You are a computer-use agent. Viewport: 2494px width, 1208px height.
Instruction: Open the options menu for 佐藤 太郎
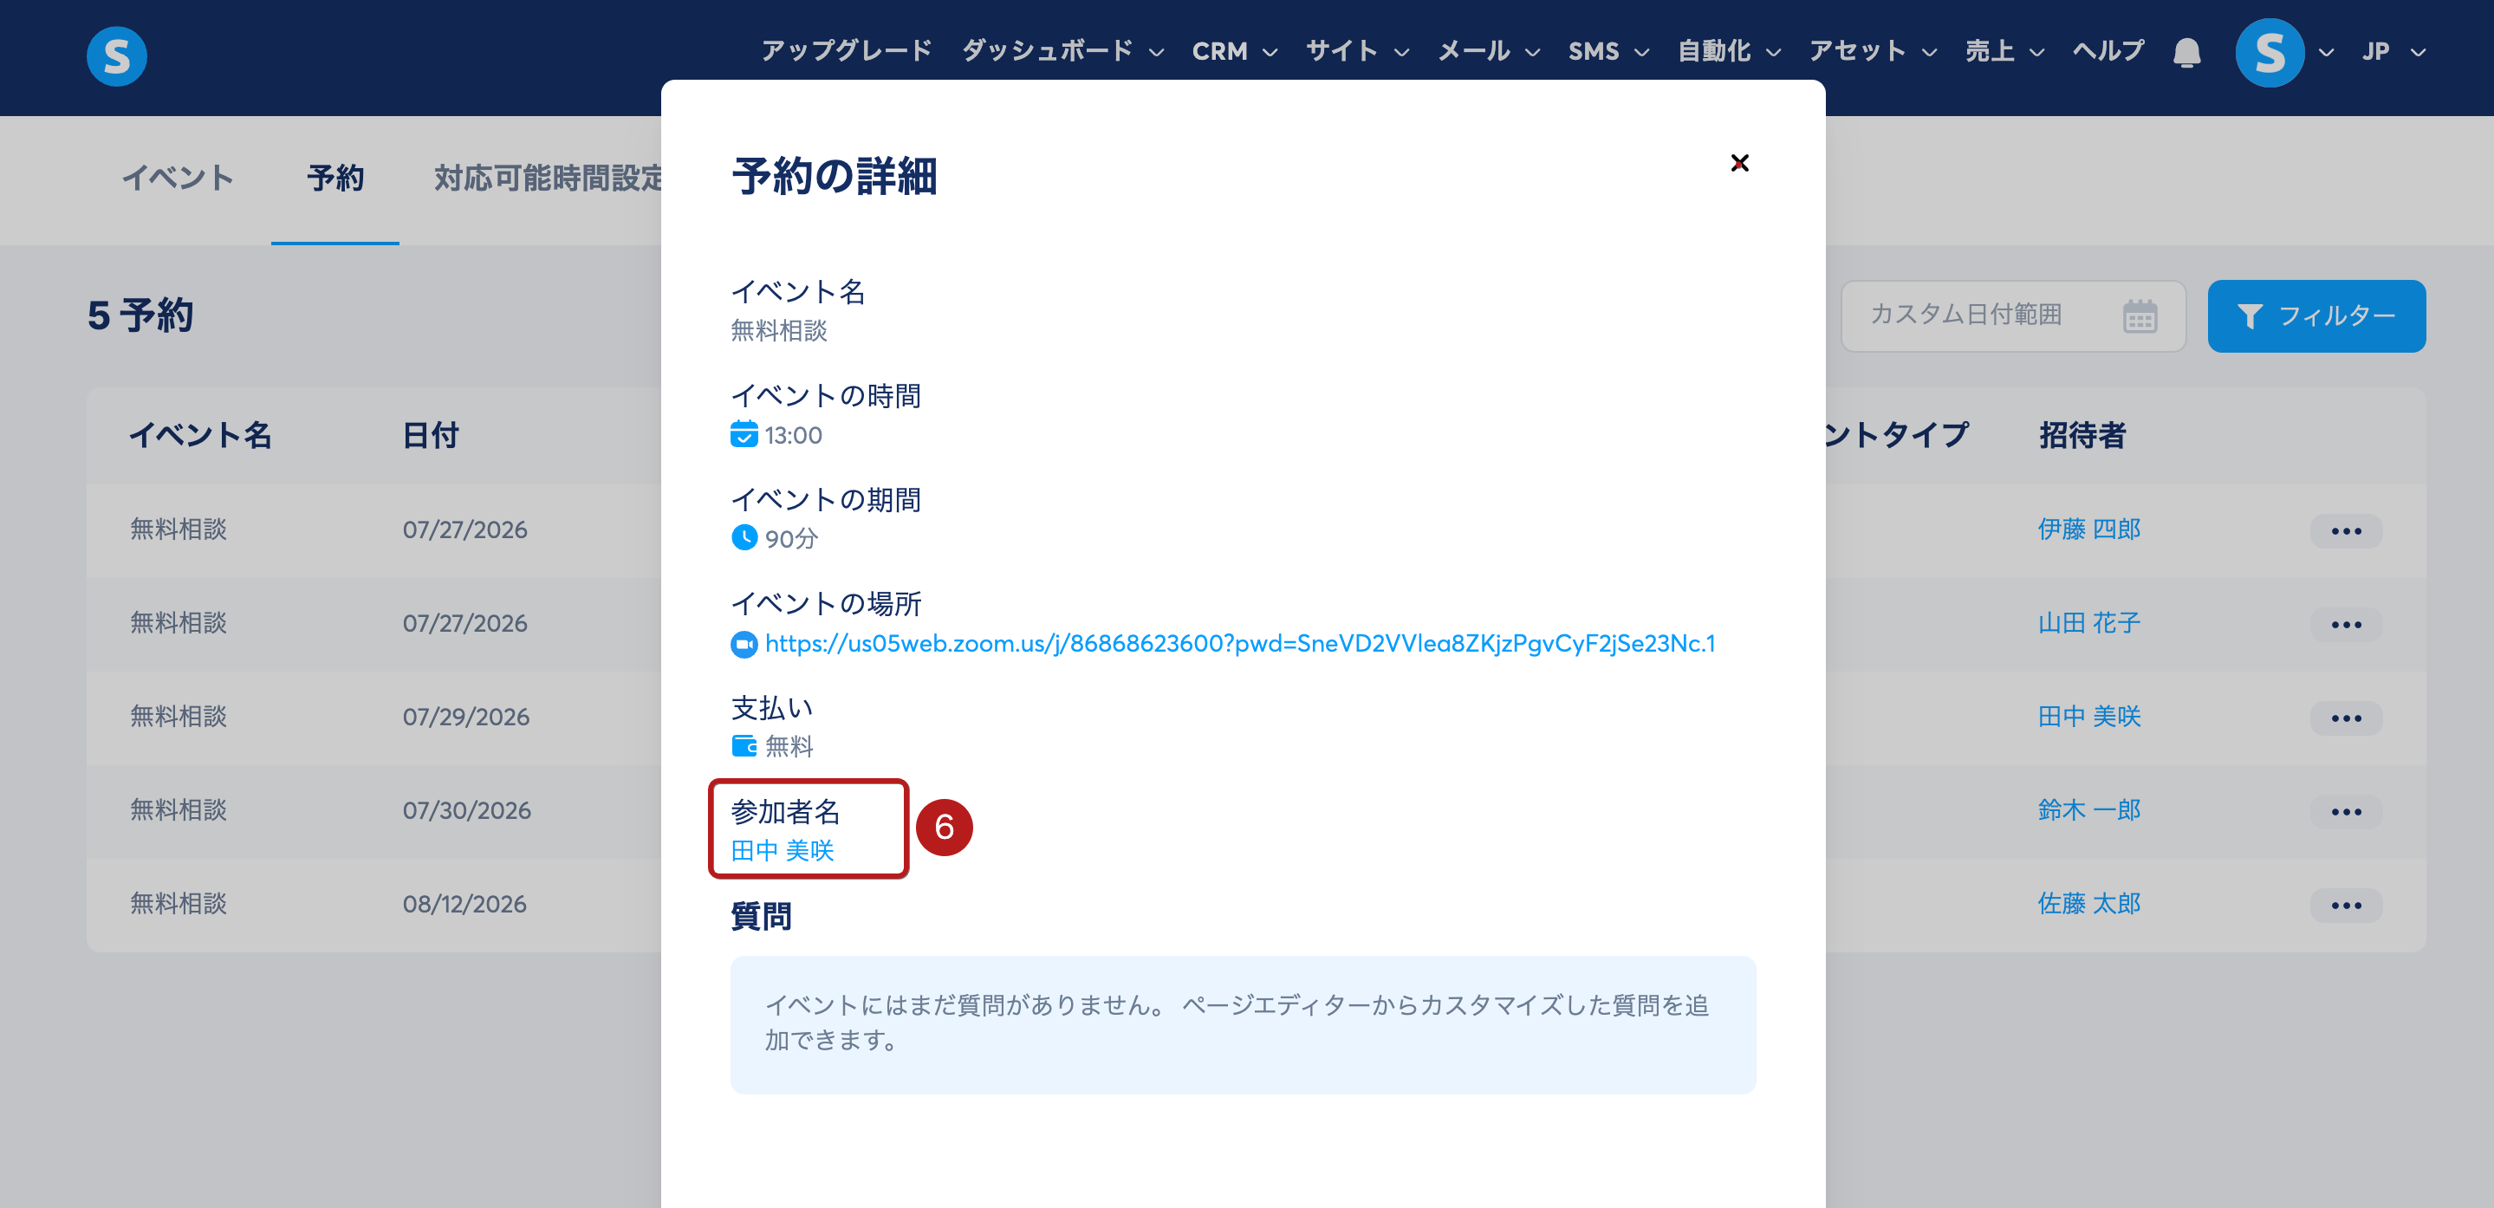pyautogui.click(x=2346, y=905)
